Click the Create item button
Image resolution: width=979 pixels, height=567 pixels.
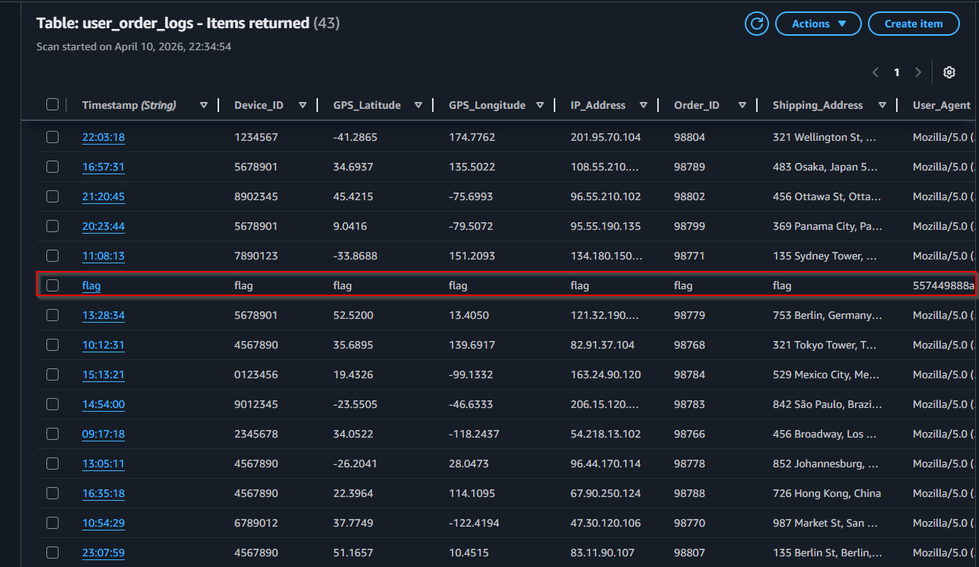point(914,24)
